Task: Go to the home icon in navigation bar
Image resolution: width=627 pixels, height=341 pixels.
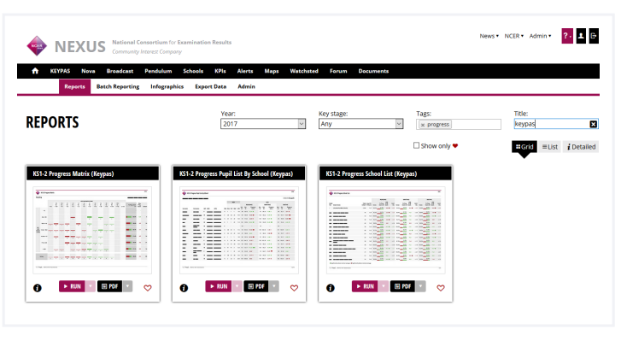Action: 35,71
